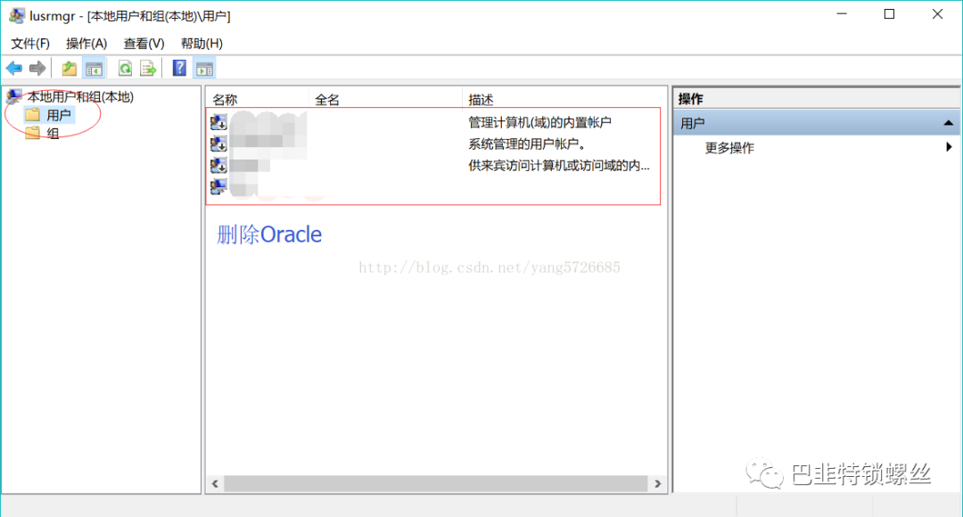This screenshot has height=517, width=963.
Task: Click description 管理计算机(域)的内置帐户
Action: (539, 122)
